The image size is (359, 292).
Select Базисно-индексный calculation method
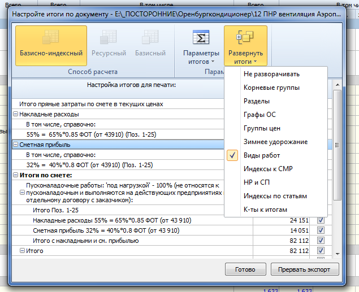tap(51, 46)
